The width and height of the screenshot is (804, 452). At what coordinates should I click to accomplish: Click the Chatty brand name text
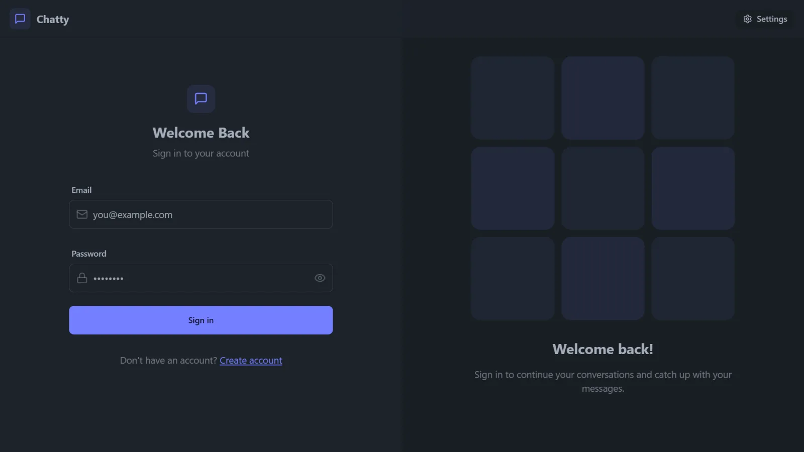tap(53, 20)
